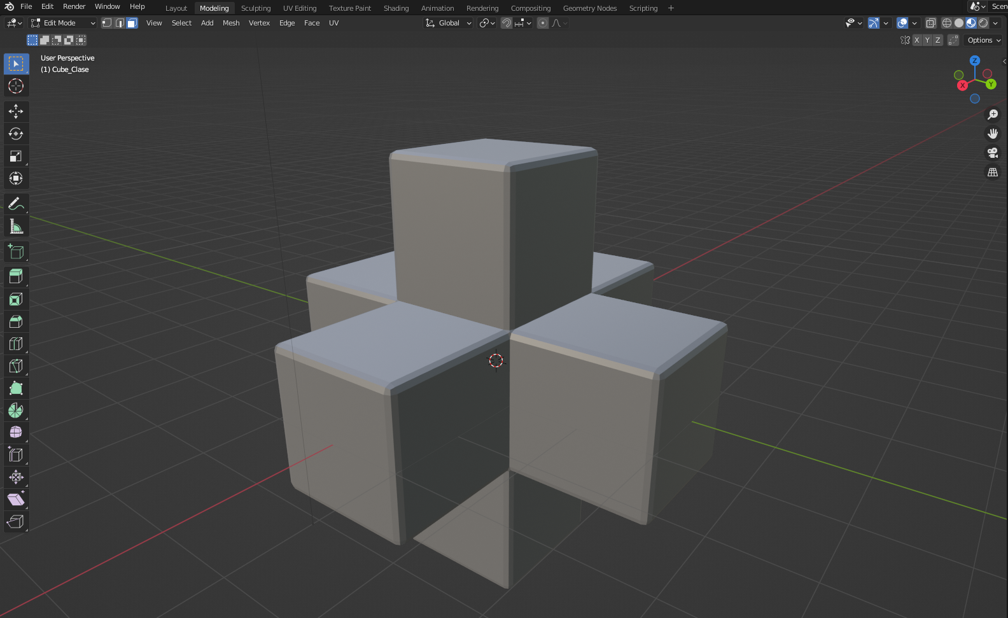Choose the Bevel tool
The width and height of the screenshot is (1008, 618).
(x=16, y=321)
